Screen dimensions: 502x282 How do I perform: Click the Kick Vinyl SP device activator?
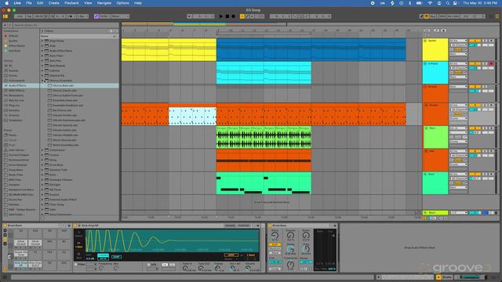point(76,226)
